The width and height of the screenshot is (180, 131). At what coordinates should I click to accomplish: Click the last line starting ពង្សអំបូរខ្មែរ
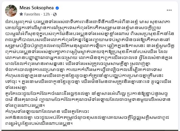pos(39,123)
